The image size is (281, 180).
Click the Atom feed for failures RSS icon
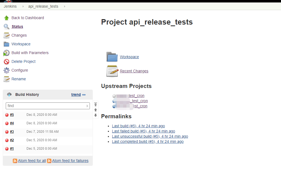click(x=49, y=161)
